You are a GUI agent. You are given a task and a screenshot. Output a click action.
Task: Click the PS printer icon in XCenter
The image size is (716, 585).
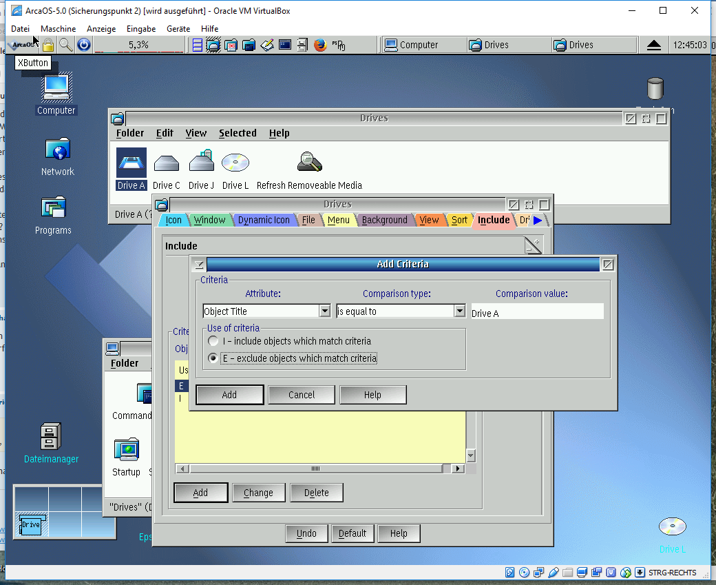339,45
